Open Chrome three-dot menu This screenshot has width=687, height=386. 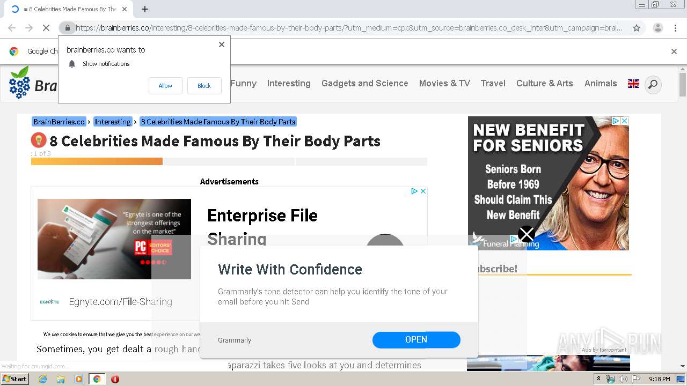[x=675, y=28]
